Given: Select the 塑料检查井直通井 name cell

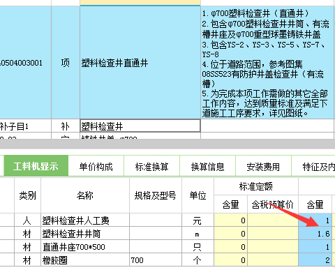Looking at the screenshot, I should coord(140,63).
